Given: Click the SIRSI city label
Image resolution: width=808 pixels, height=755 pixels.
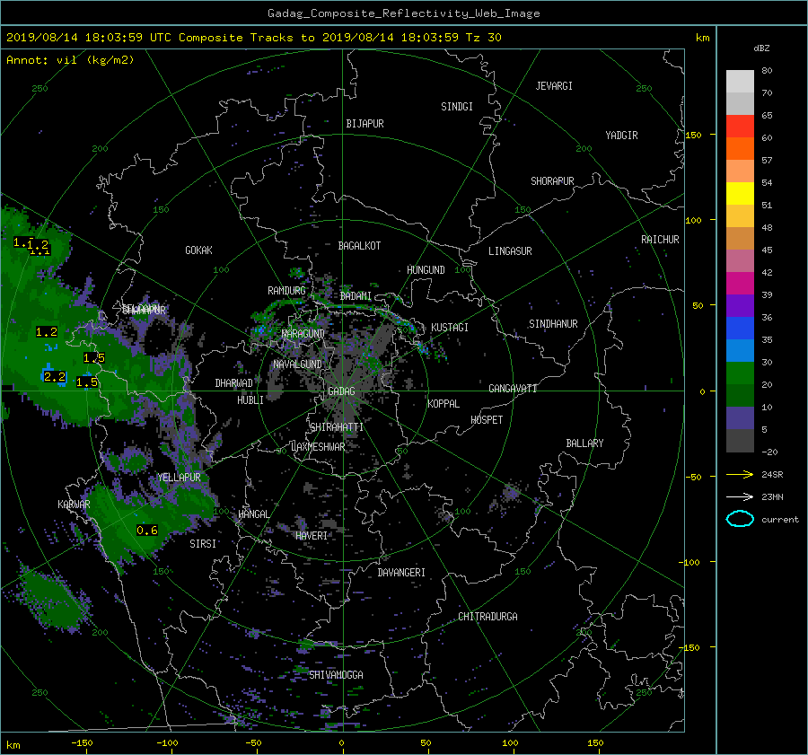Looking at the screenshot, I should click(x=203, y=544).
